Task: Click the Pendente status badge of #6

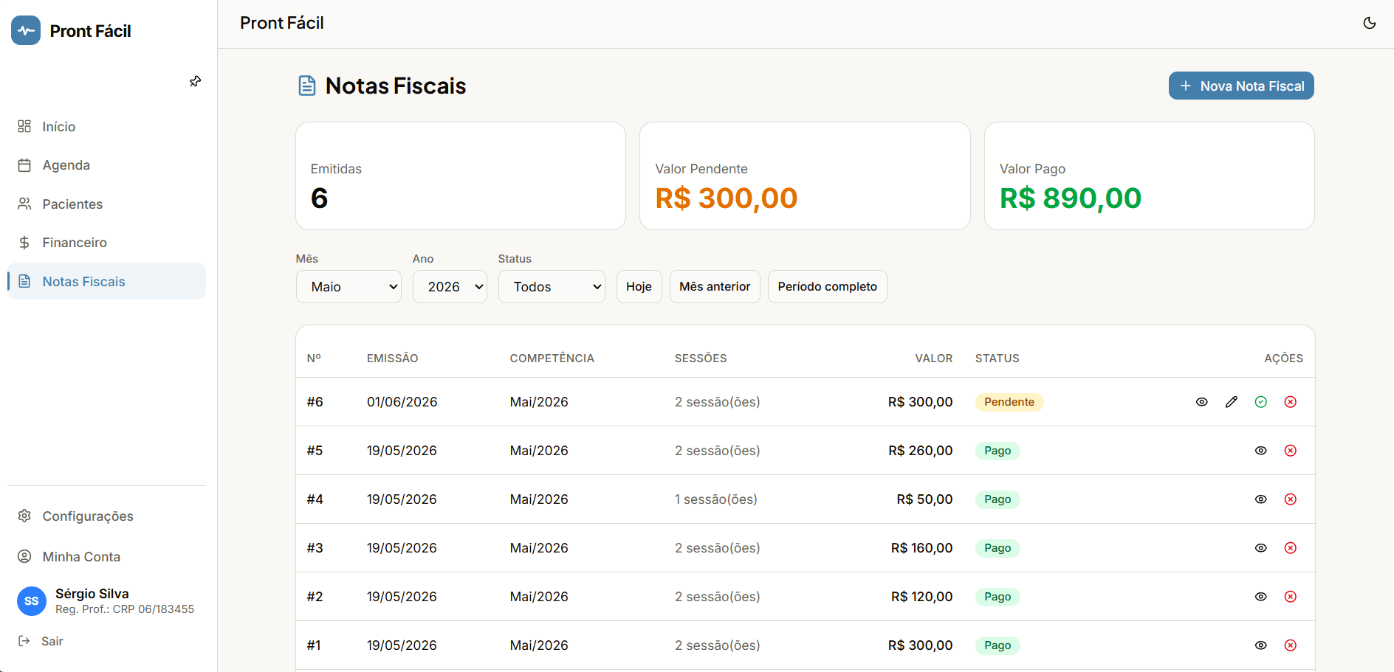Action: point(1009,402)
